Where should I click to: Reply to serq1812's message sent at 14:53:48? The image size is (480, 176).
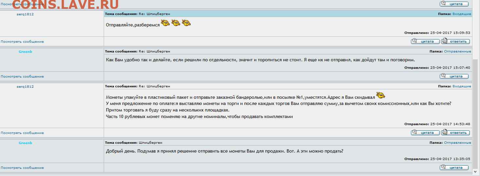click(455, 133)
